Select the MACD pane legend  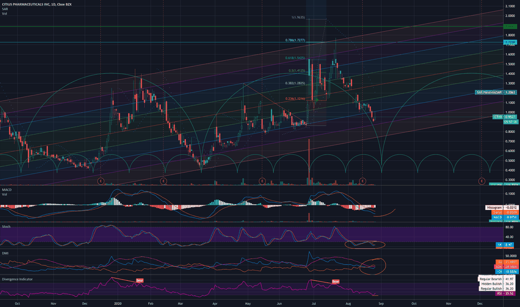7,190
